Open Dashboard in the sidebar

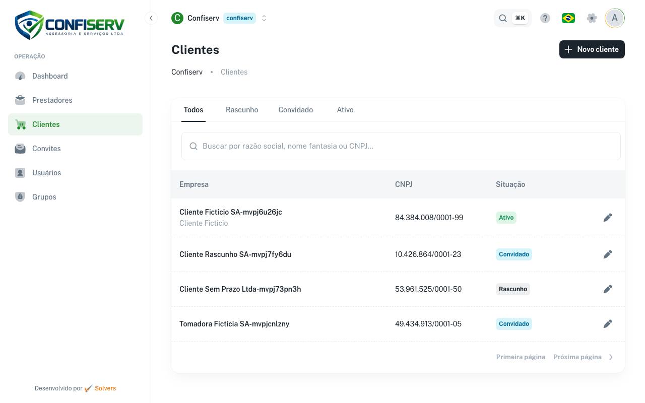click(x=76, y=76)
